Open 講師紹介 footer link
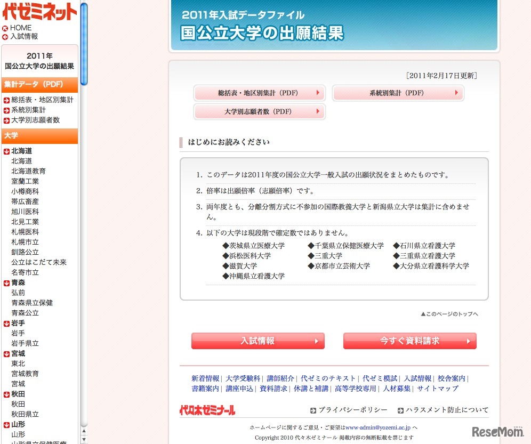Image resolution: width=531 pixels, height=444 pixels. [x=280, y=378]
